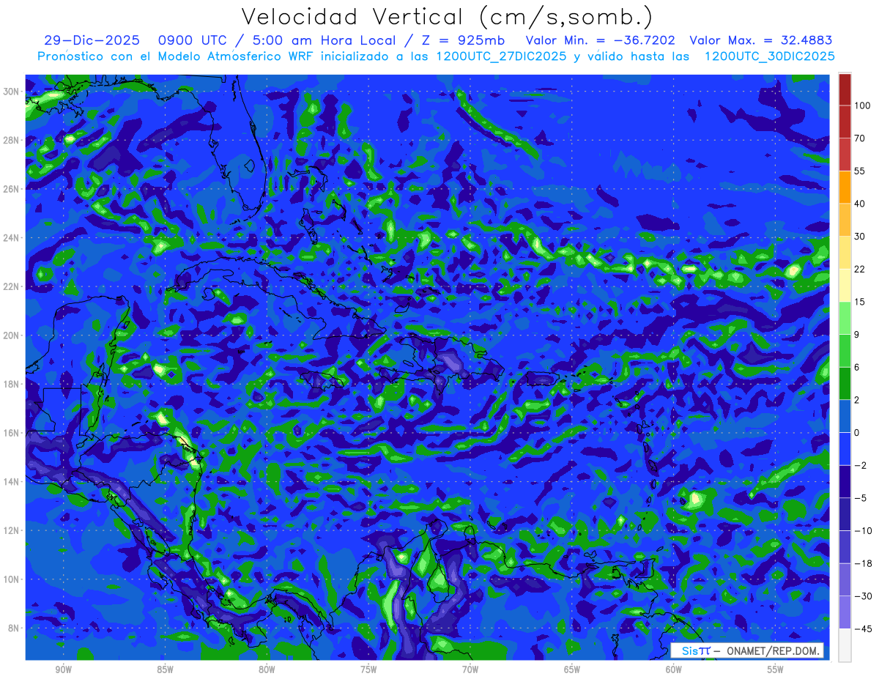Select the date text "29-Dic-2025"

[90, 41]
